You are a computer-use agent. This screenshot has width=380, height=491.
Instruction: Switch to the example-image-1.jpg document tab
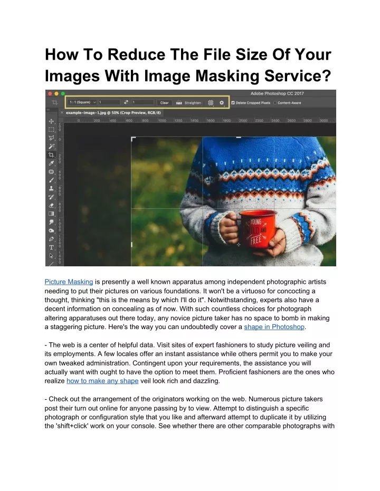tap(113, 113)
